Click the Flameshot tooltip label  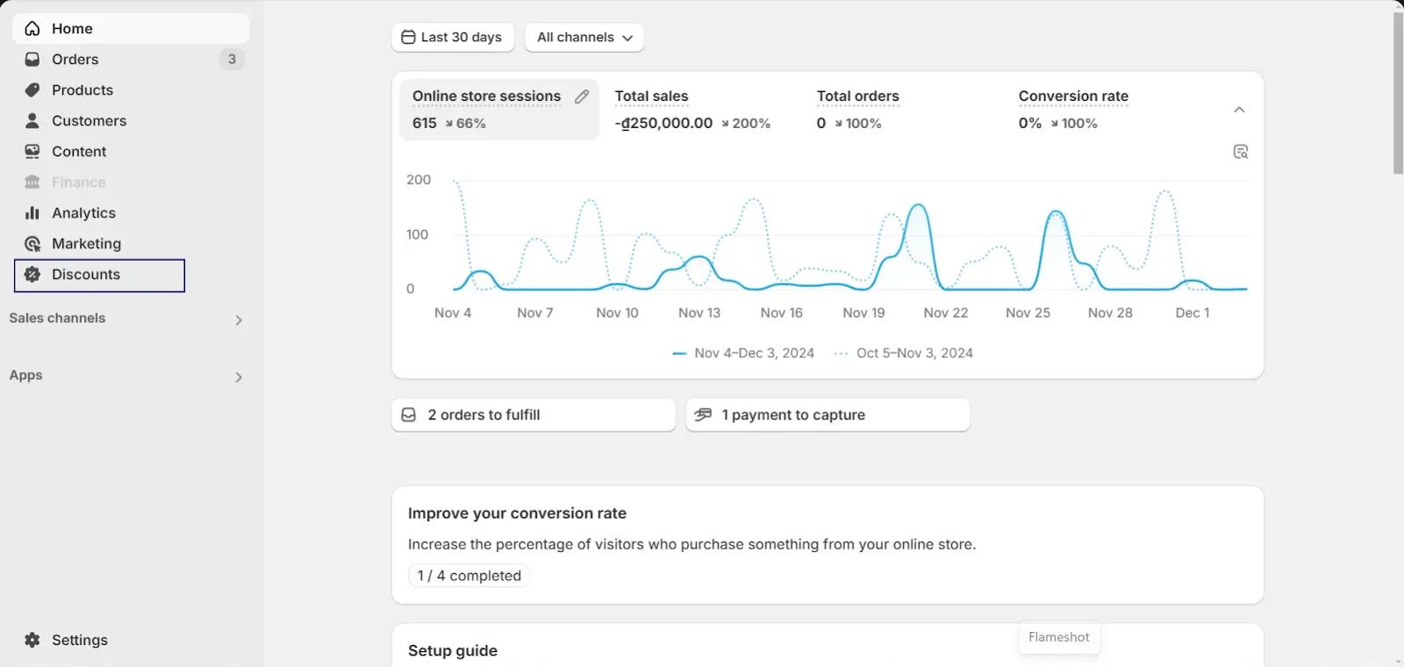click(1059, 637)
